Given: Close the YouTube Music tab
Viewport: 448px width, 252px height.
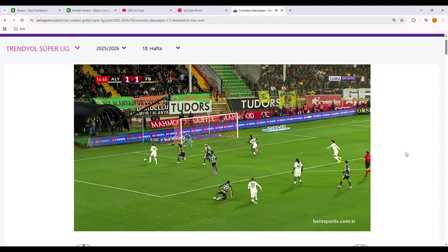Looking at the screenshot, I should click(x=226, y=10).
